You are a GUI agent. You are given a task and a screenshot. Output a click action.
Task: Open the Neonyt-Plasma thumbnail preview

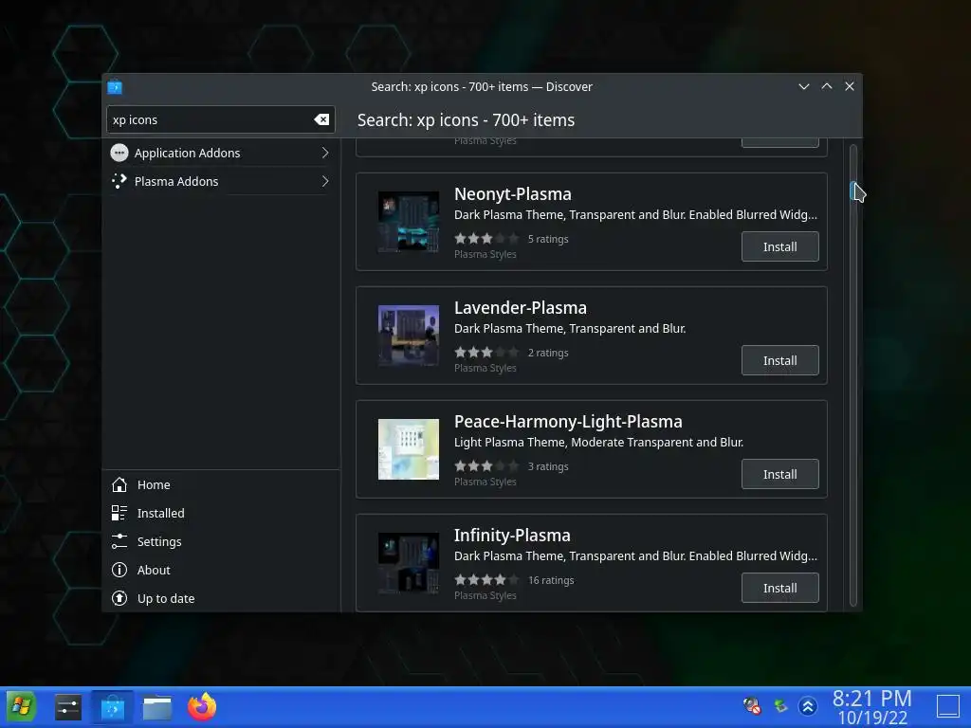[409, 222]
